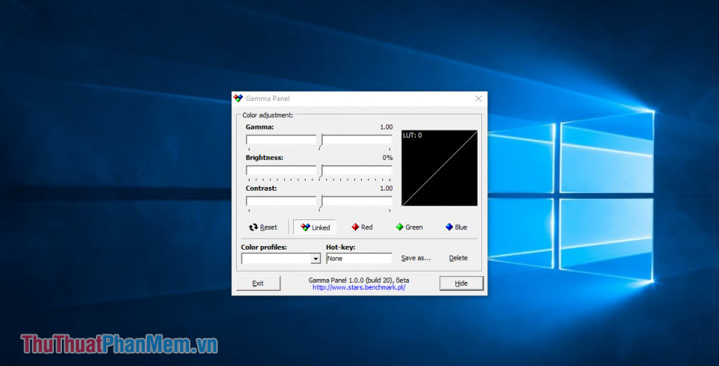Click the Color profiles combo box field

pos(281,259)
